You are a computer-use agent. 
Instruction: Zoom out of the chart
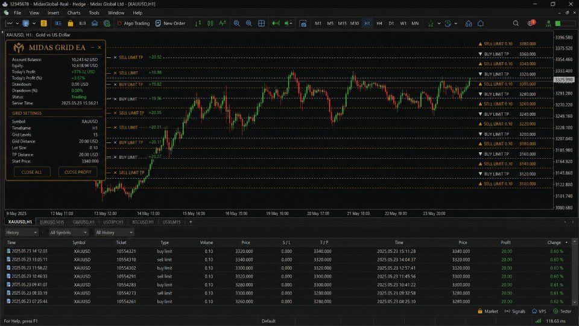tap(249, 24)
